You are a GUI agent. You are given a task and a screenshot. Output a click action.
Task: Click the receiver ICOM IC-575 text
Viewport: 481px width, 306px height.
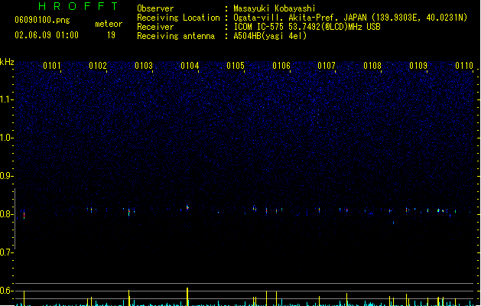click(x=307, y=27)
